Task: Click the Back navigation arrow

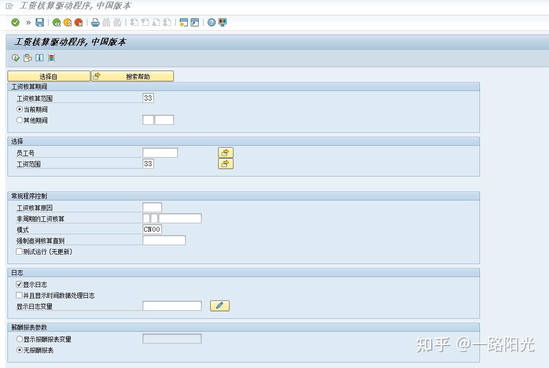Action: point(56,22)
